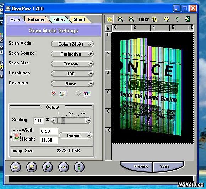Toggle the red checkmark option
This screenshot has height=189, width=206.
pos(53,93)
